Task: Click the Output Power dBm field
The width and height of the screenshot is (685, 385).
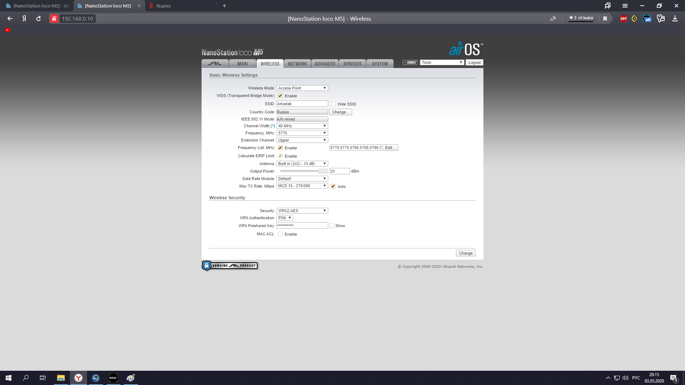Action: (x=340, y=171)
